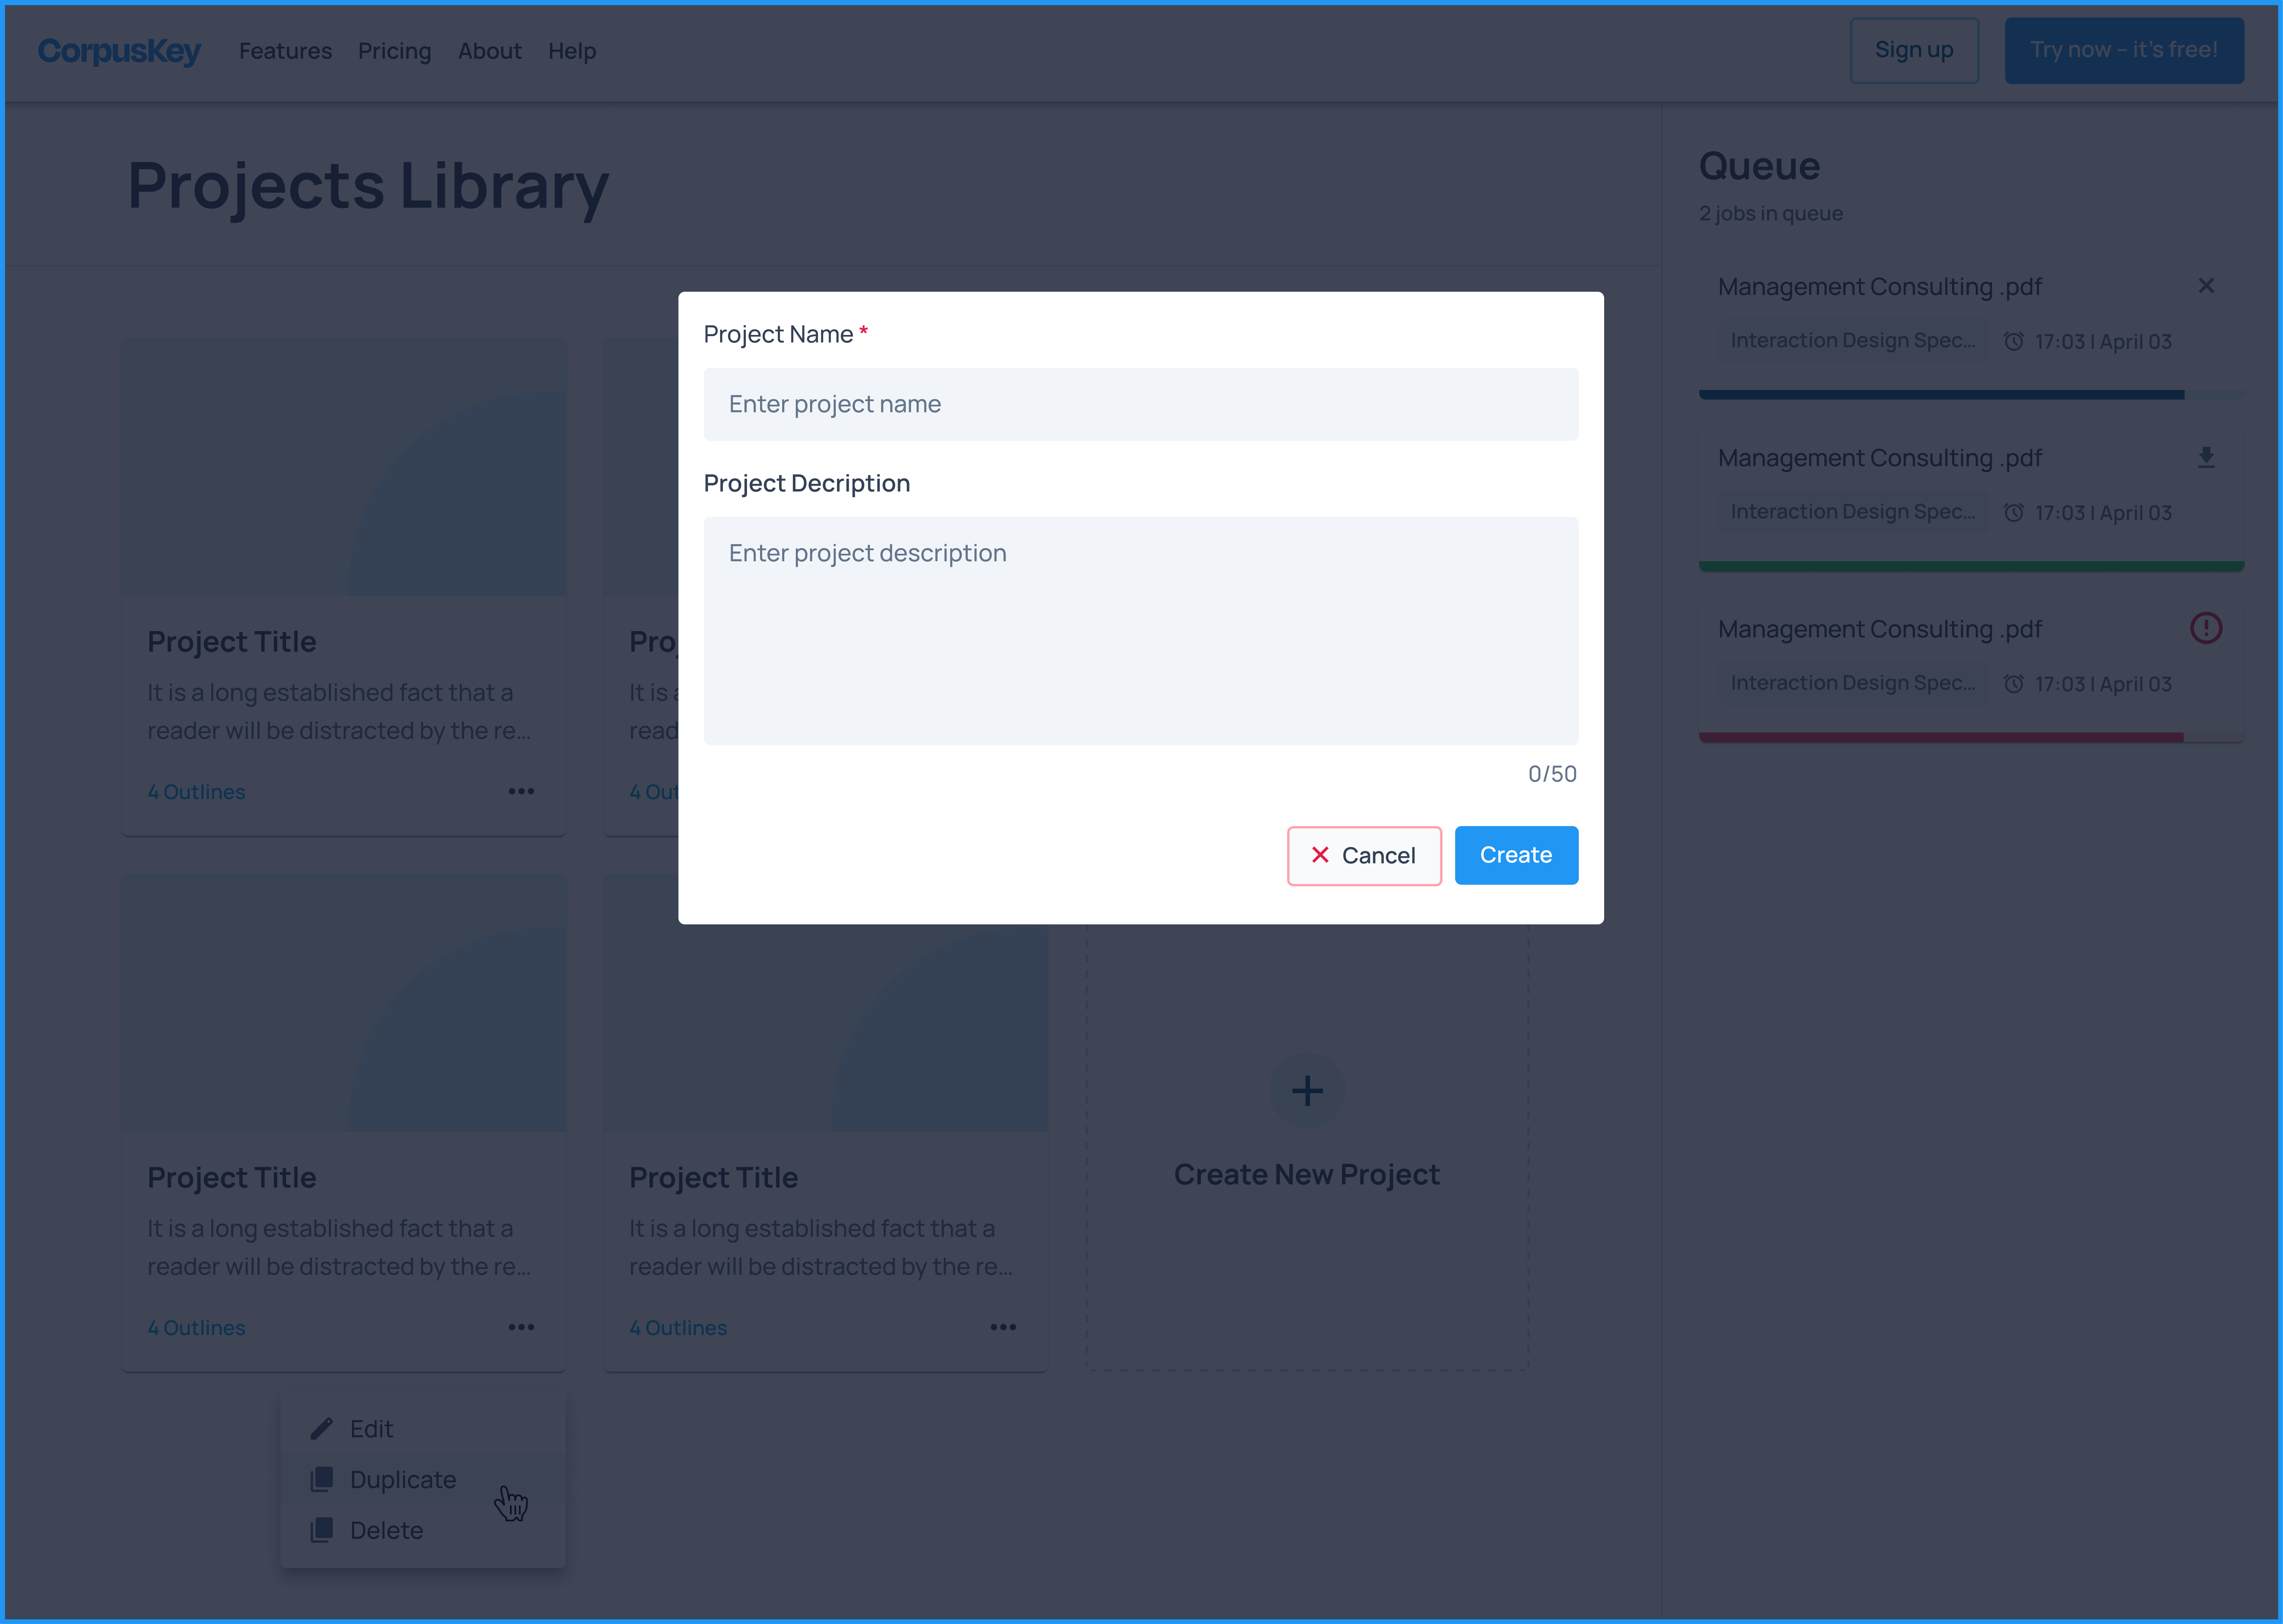The image size is (2283, 1624).
Task: Click the icon next to Delete
Action: point(321,1530)
